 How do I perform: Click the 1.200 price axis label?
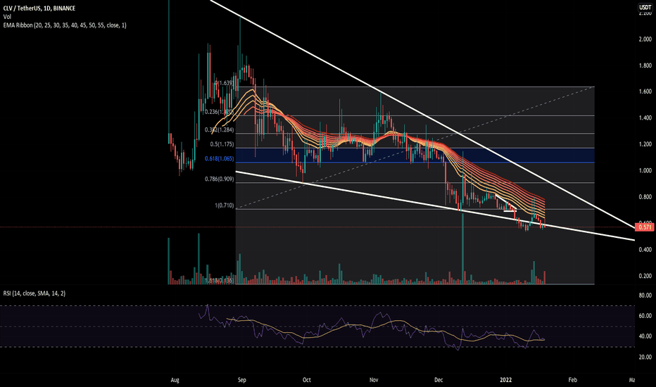(645, 144)
